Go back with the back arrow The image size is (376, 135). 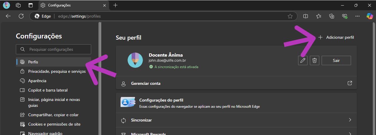pos(8,16)
